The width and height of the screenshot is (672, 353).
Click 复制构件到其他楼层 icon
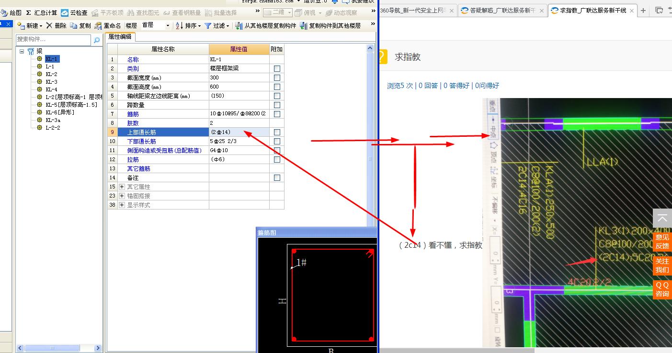[304, 25]
